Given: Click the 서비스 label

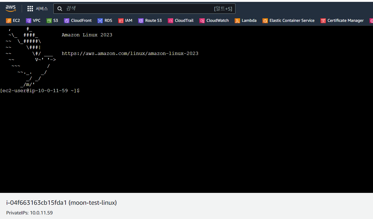Looking at the screenshot, I should click(42, 9).
